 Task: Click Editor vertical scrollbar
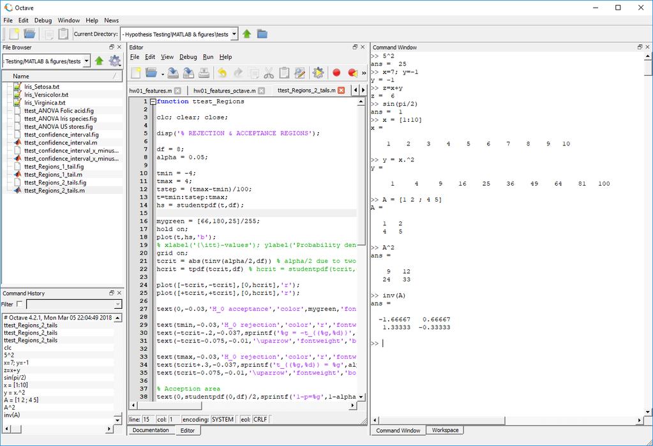(361, 249)
